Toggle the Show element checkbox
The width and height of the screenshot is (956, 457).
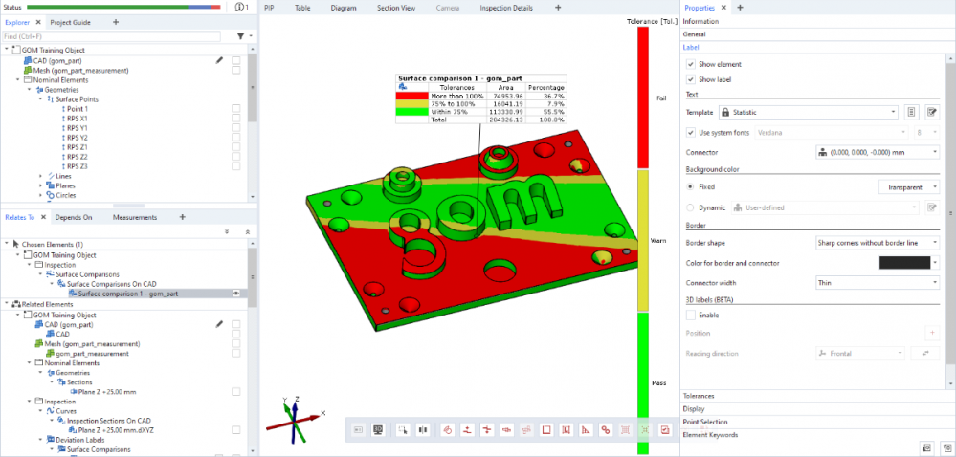tap(691, 64)
